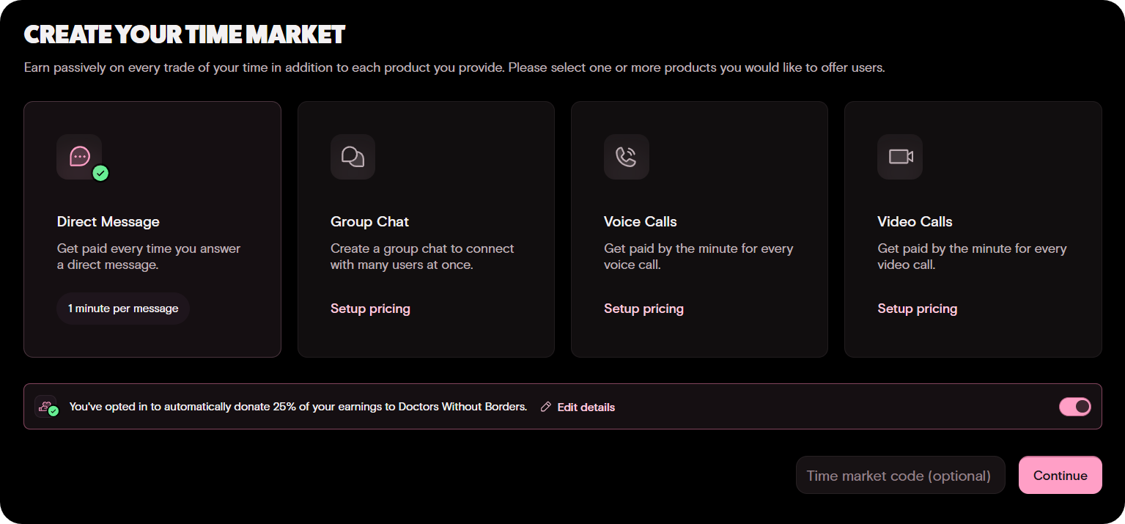The height and width of the screenshot is (524, 1125).
Task: Focus the Time market code field
Action: pyautogui.click(x=899, y=476)
